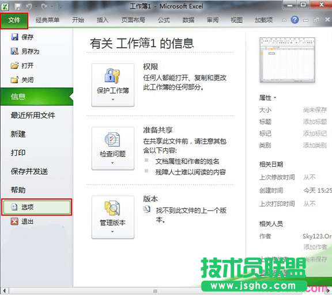Open 帮助 in the sidebar
Viewport: 332px width, 295px height.
[x=18, y=190]
